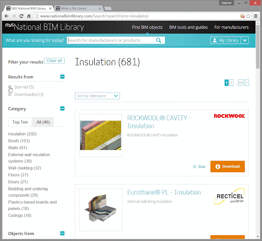262x241 pixels.
Task: Select the All (46) category tab
Action: (x=43, y=122)
